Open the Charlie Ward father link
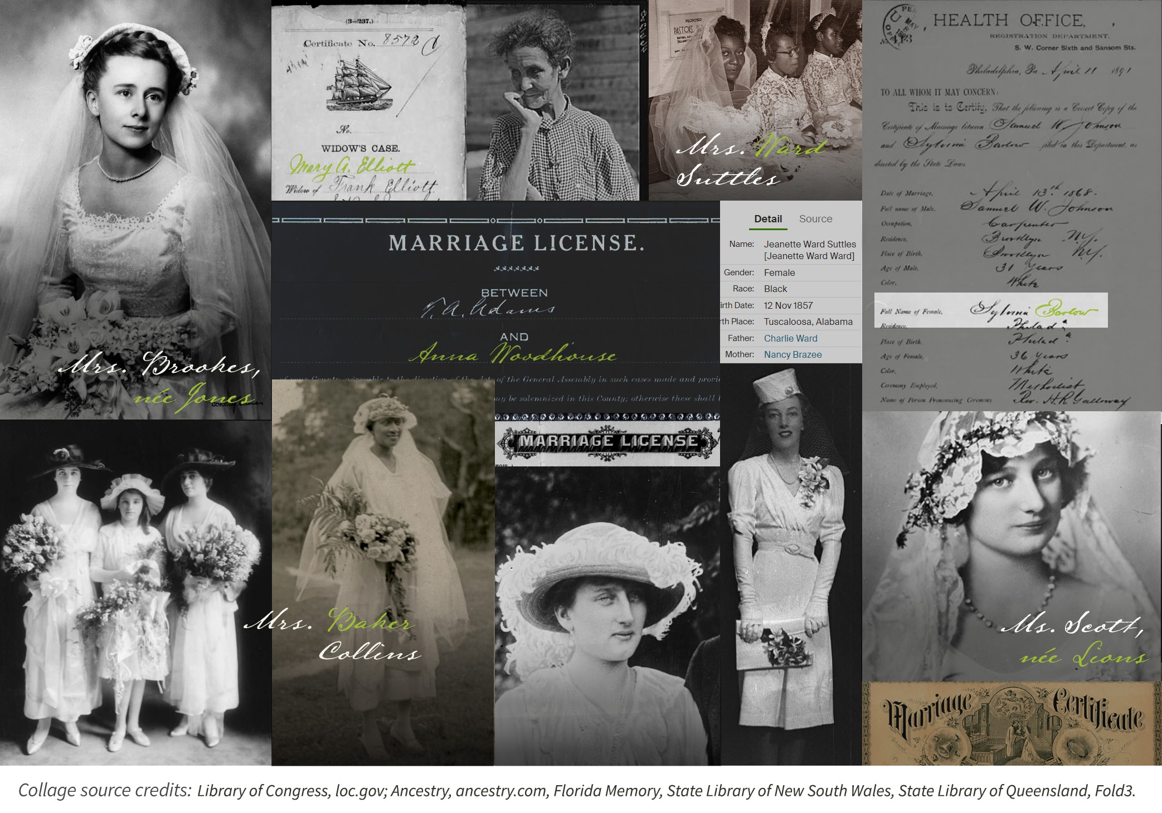The width and height of the screenshot is (1162, 813). coord(790,338)
